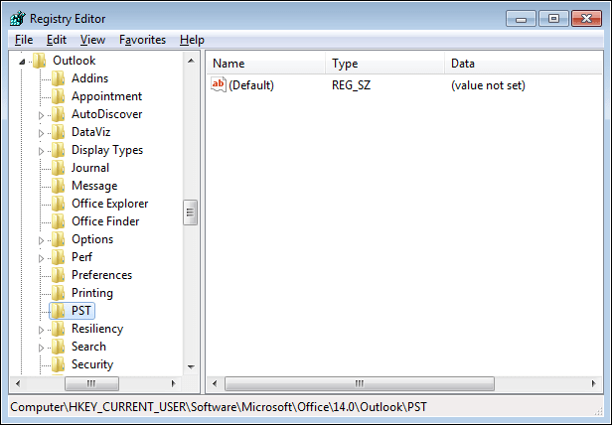Click the tree pane right scroll arrow
Screen dimensions: 612x425
tap(174, 383)
